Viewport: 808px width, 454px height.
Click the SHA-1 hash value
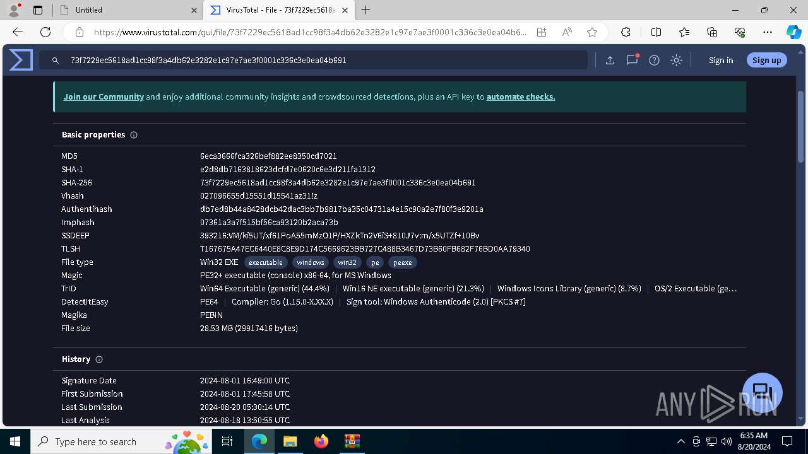coord(288,170)
